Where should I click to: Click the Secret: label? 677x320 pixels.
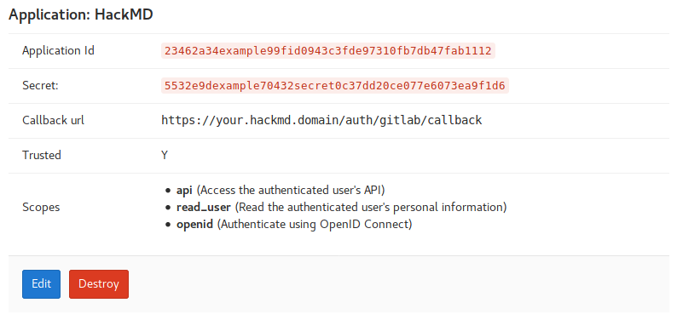[x=40, y=86]
